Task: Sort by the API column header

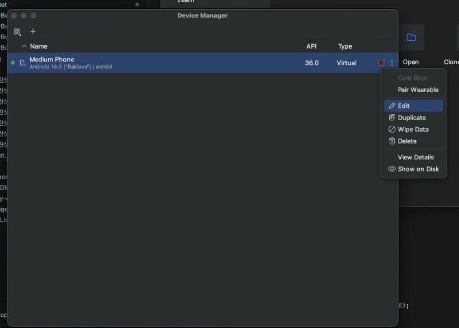Action: point(311,46)
